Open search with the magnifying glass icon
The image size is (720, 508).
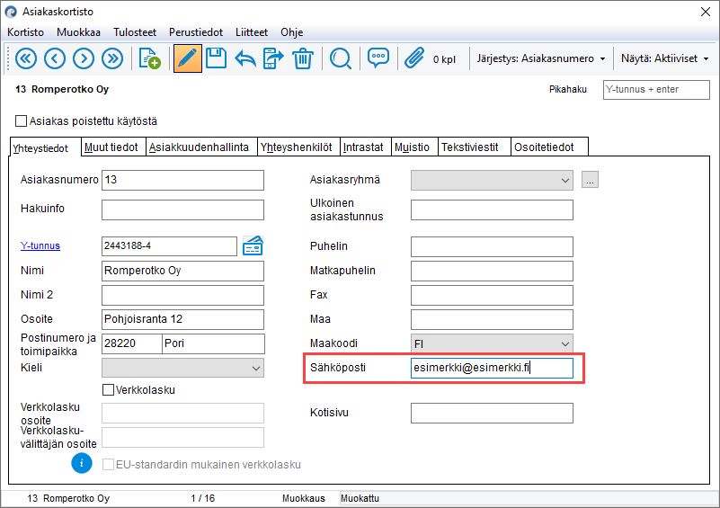click(x=341, y=58)
